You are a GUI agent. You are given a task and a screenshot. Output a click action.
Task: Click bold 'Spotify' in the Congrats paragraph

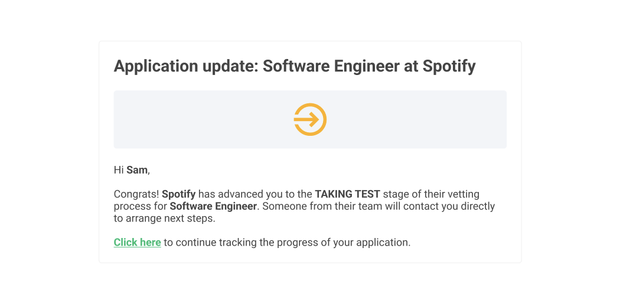coord(179,194)
